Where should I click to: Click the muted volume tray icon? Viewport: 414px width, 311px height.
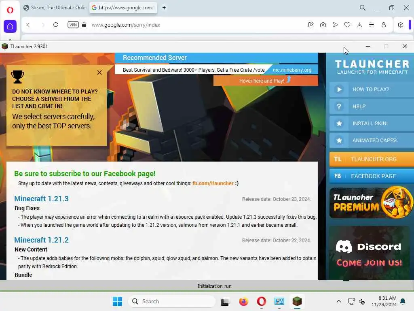[x=362, y=301]
